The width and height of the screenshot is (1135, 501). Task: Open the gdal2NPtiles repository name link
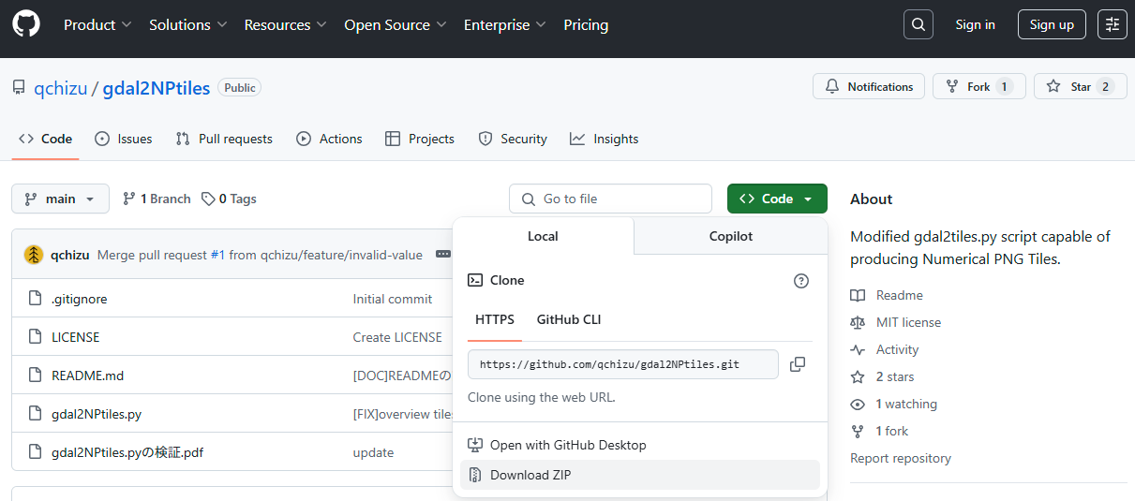[157, 88]
